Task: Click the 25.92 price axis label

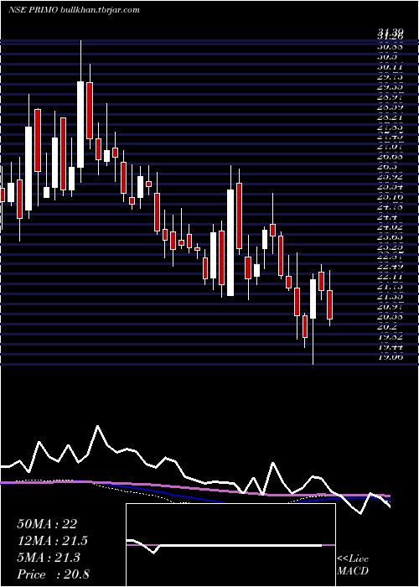Action: (391, 176)
